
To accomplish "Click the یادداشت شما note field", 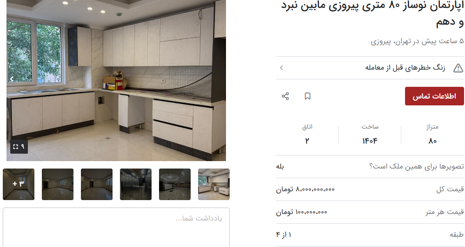I will (x=116, y=227).
